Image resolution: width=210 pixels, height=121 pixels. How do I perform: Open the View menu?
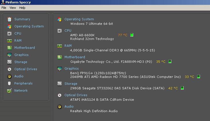point(13,8)
